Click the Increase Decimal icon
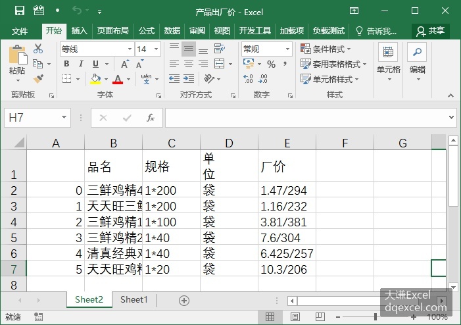Image resolution: width=461 pixels, height=325 pixels. (x=248, y=79)
